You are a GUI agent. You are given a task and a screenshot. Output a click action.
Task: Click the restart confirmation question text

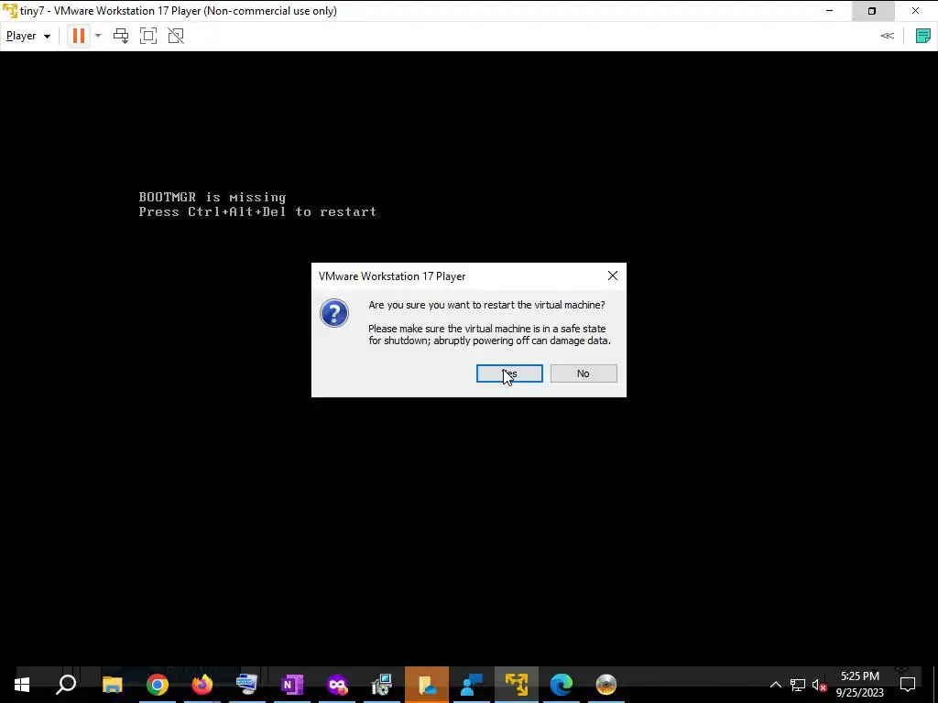pos(486,305)
